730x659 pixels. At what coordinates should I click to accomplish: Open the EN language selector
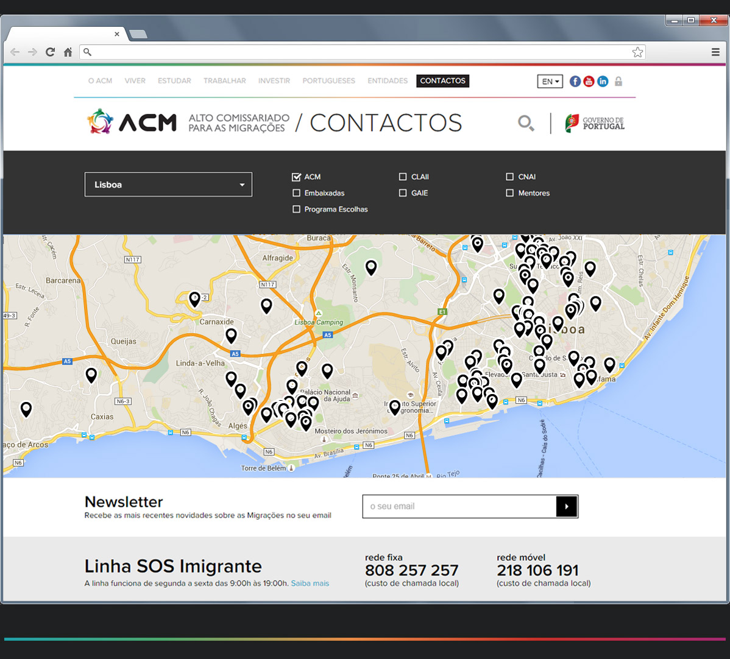[550, 80]
